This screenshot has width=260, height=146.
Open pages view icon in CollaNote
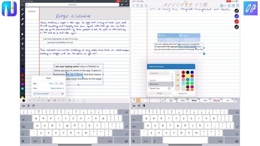(x=238, y=6)
